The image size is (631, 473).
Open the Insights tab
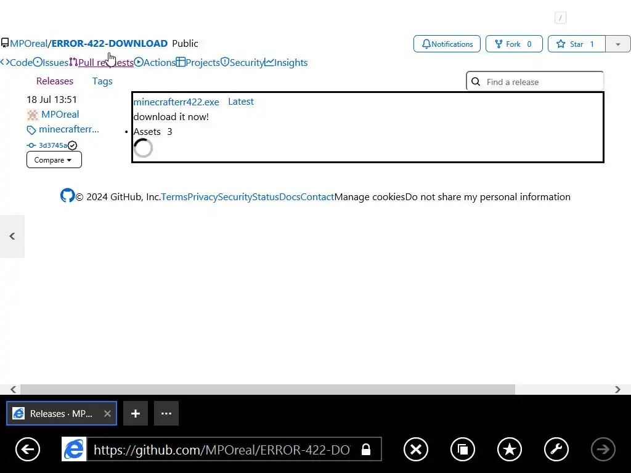(286, 62)
